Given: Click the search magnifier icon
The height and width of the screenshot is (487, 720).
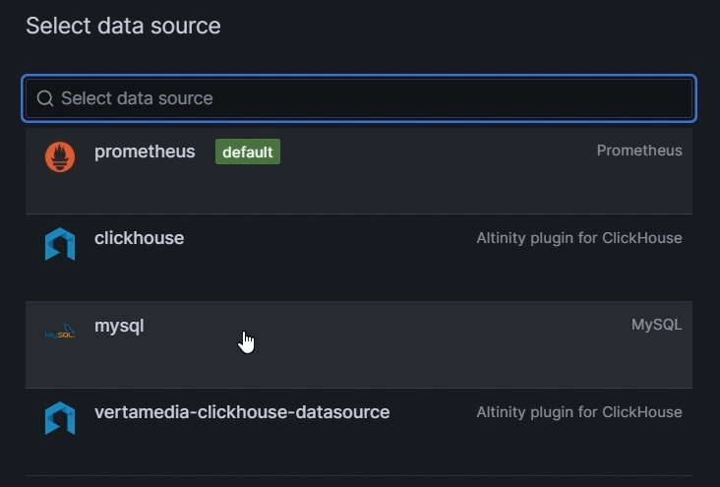Looking at the screenshot, I should (x=45, y=98).
